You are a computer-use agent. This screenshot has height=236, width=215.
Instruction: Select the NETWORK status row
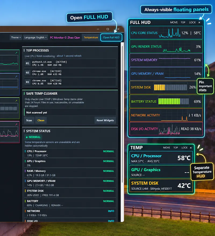pyautogui.click(x=70, y=213)
